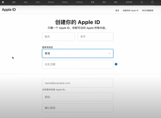Click the blue birthdate help icon

pos(116,64)
